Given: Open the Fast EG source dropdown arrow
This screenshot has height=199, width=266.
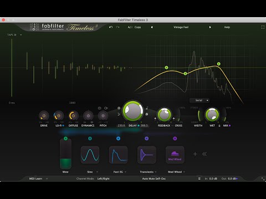Looking at the screenshot, I should tap(126, 172).
